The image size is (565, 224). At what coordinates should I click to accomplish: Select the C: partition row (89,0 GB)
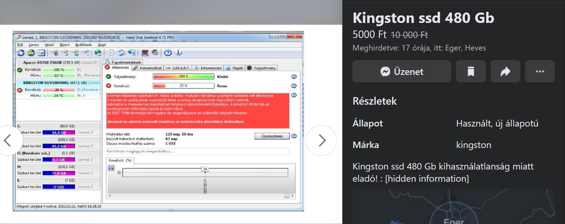(58, 129)
